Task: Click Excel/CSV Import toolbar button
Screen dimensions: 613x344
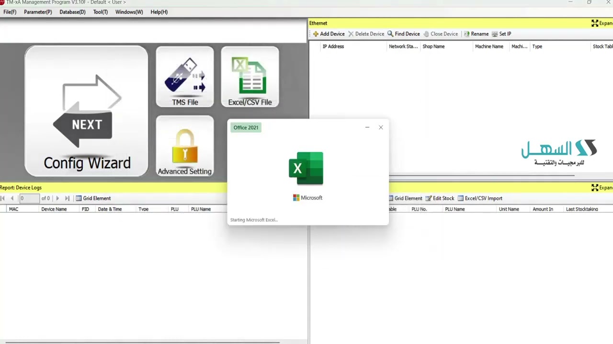Action: coord(480,198)
